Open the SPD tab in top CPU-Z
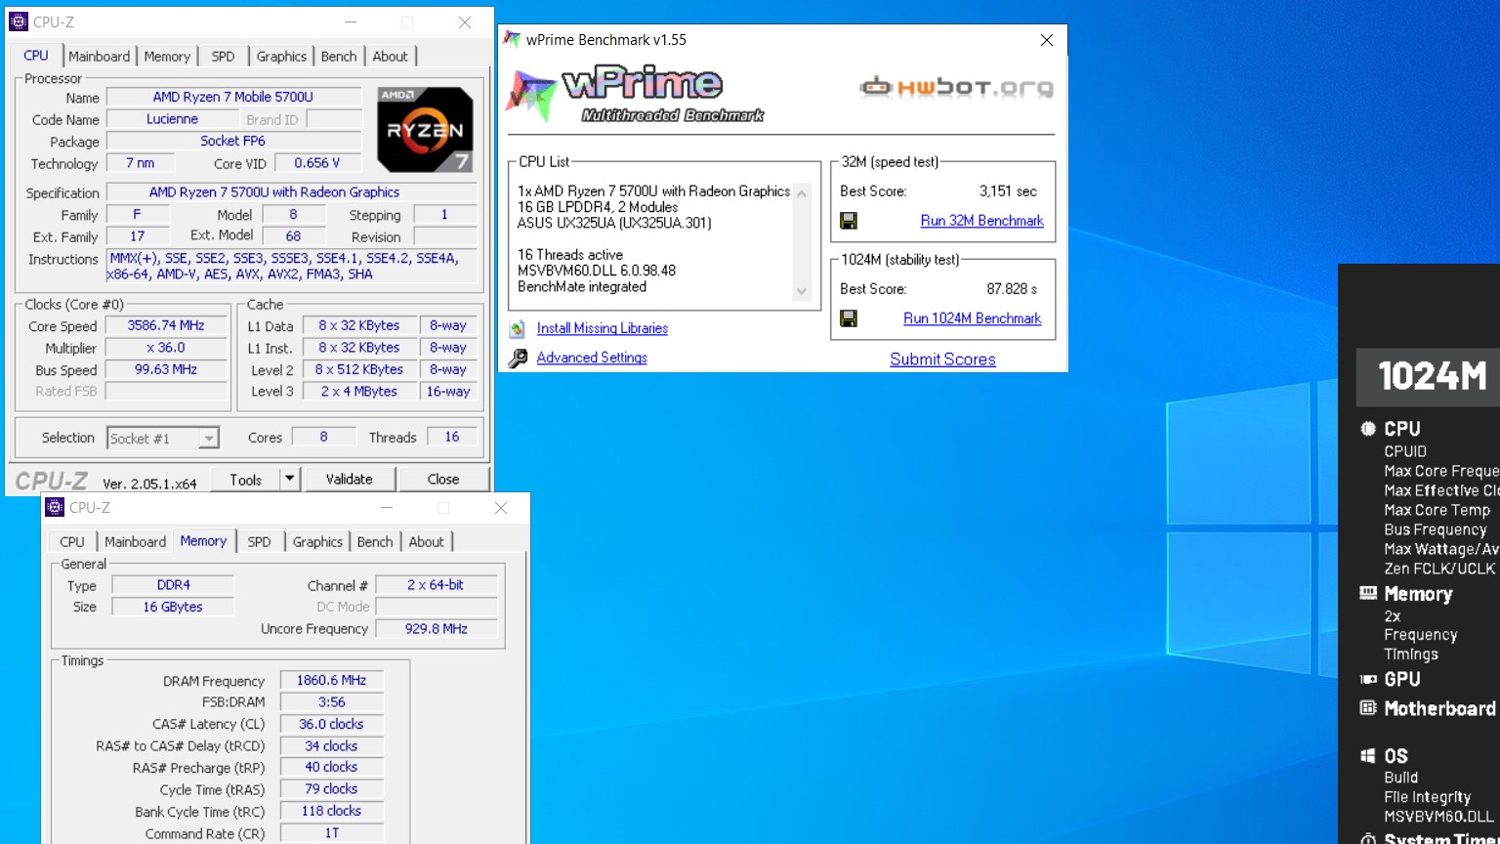This screenshot has height=844, width=1500. click(x=224, y=57)
